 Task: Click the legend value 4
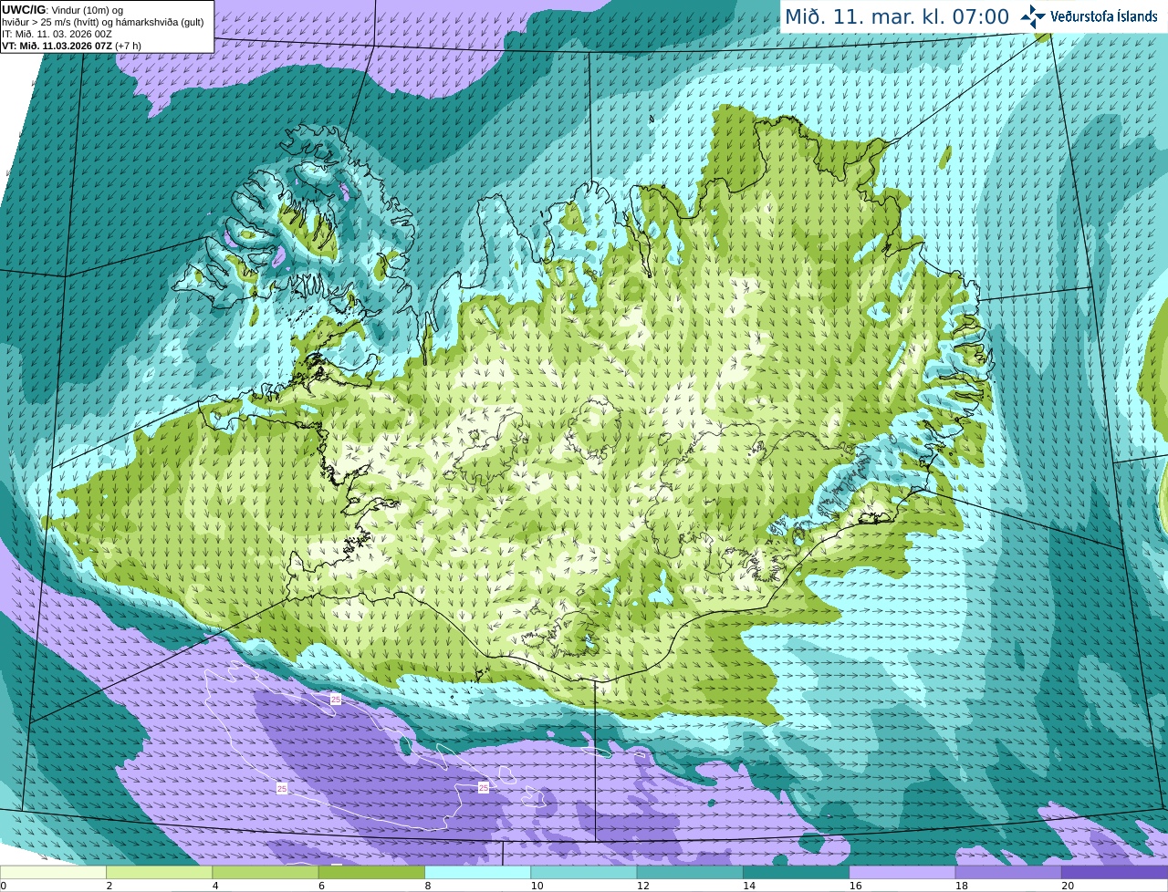[215, 886]
